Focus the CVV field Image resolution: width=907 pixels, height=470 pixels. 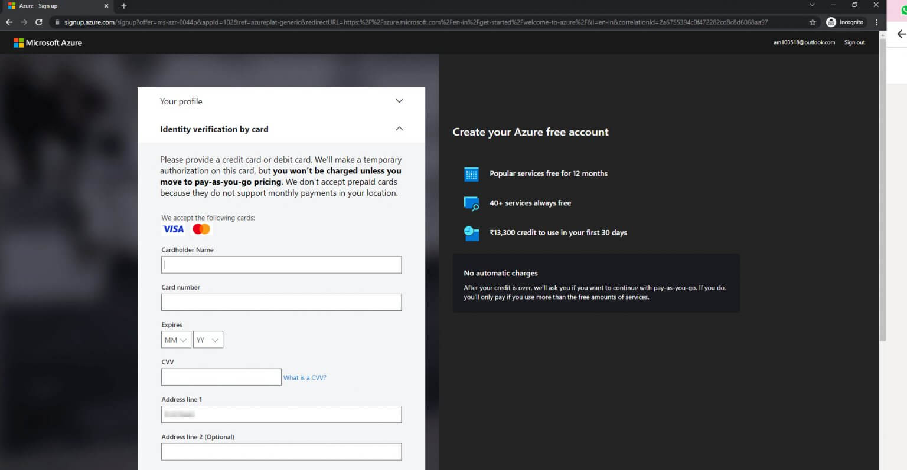[x=221, y=377]
